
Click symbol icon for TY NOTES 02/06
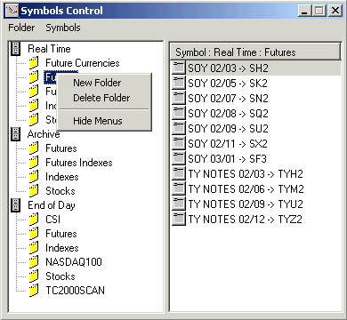click(x=179, y=188)
